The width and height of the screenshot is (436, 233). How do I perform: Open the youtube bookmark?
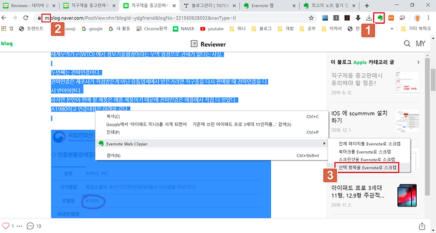(212, 28)
